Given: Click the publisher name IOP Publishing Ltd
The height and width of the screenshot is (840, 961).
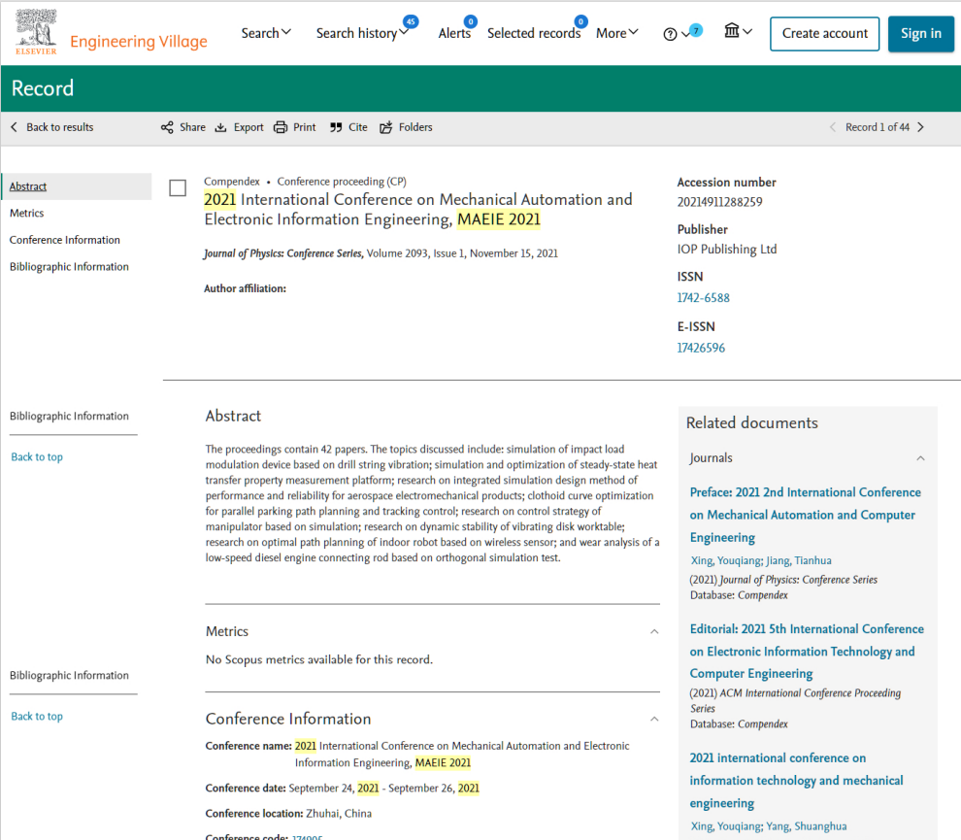Looking at the screenshot, I should tap(727, 250).
